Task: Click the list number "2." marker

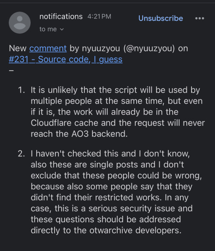Action: 21,154
